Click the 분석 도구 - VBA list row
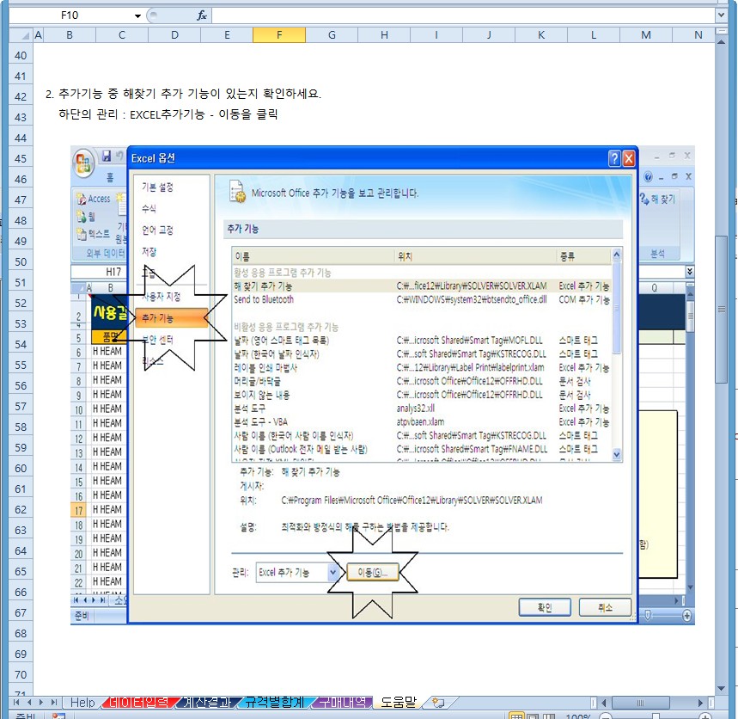Viewport: 738px width, 719px height. (x=422, y=421)
